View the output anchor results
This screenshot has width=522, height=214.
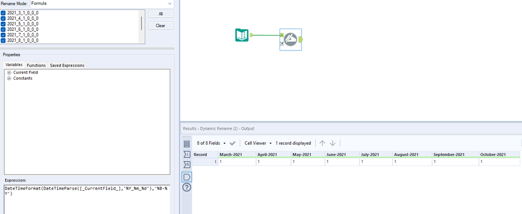click(187, 177)
